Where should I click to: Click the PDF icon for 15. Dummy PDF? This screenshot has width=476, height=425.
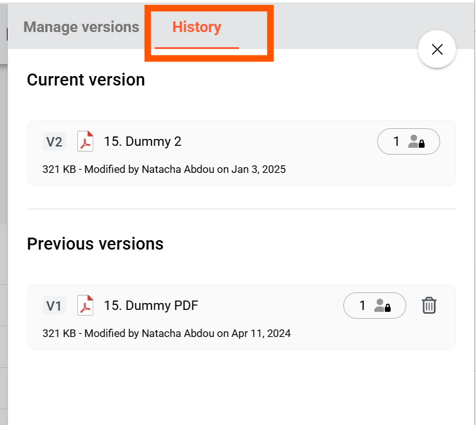[85, 306]
